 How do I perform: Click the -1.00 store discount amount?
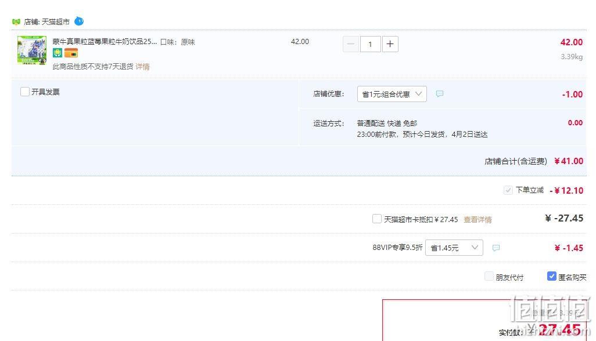tap(572, 95)
